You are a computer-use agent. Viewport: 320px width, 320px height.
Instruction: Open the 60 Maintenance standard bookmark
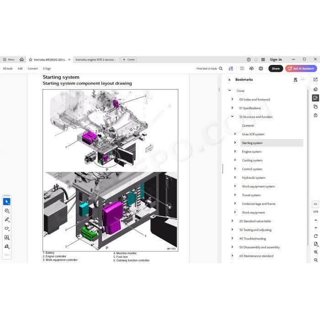[x=256, y=256]
